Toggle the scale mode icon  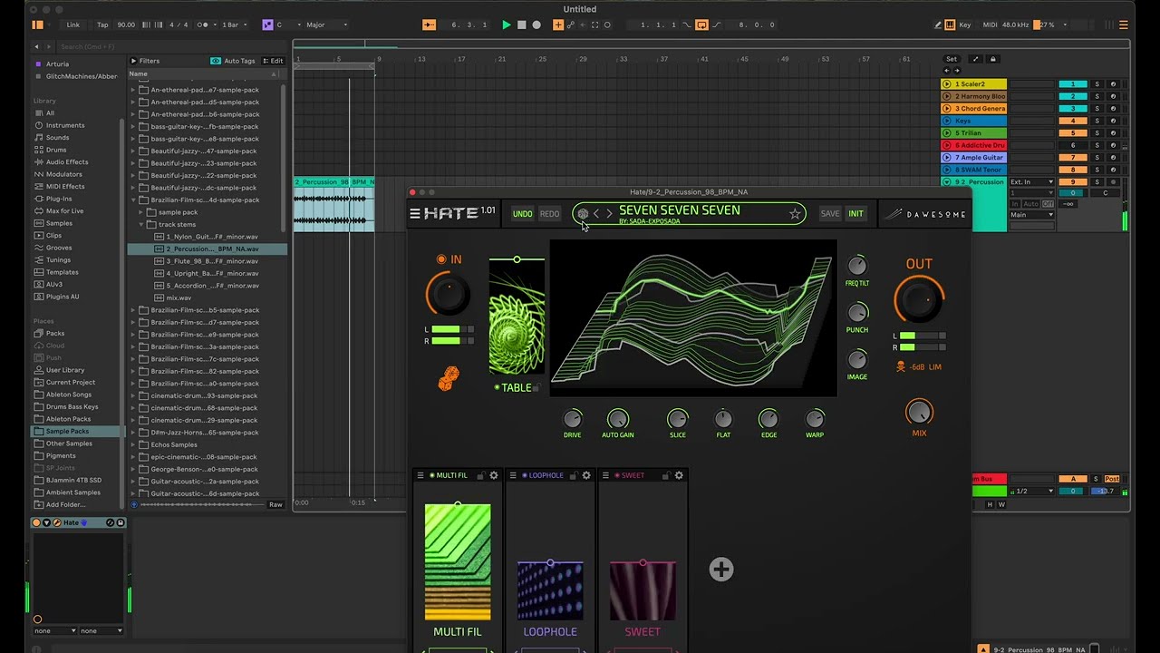267,25
